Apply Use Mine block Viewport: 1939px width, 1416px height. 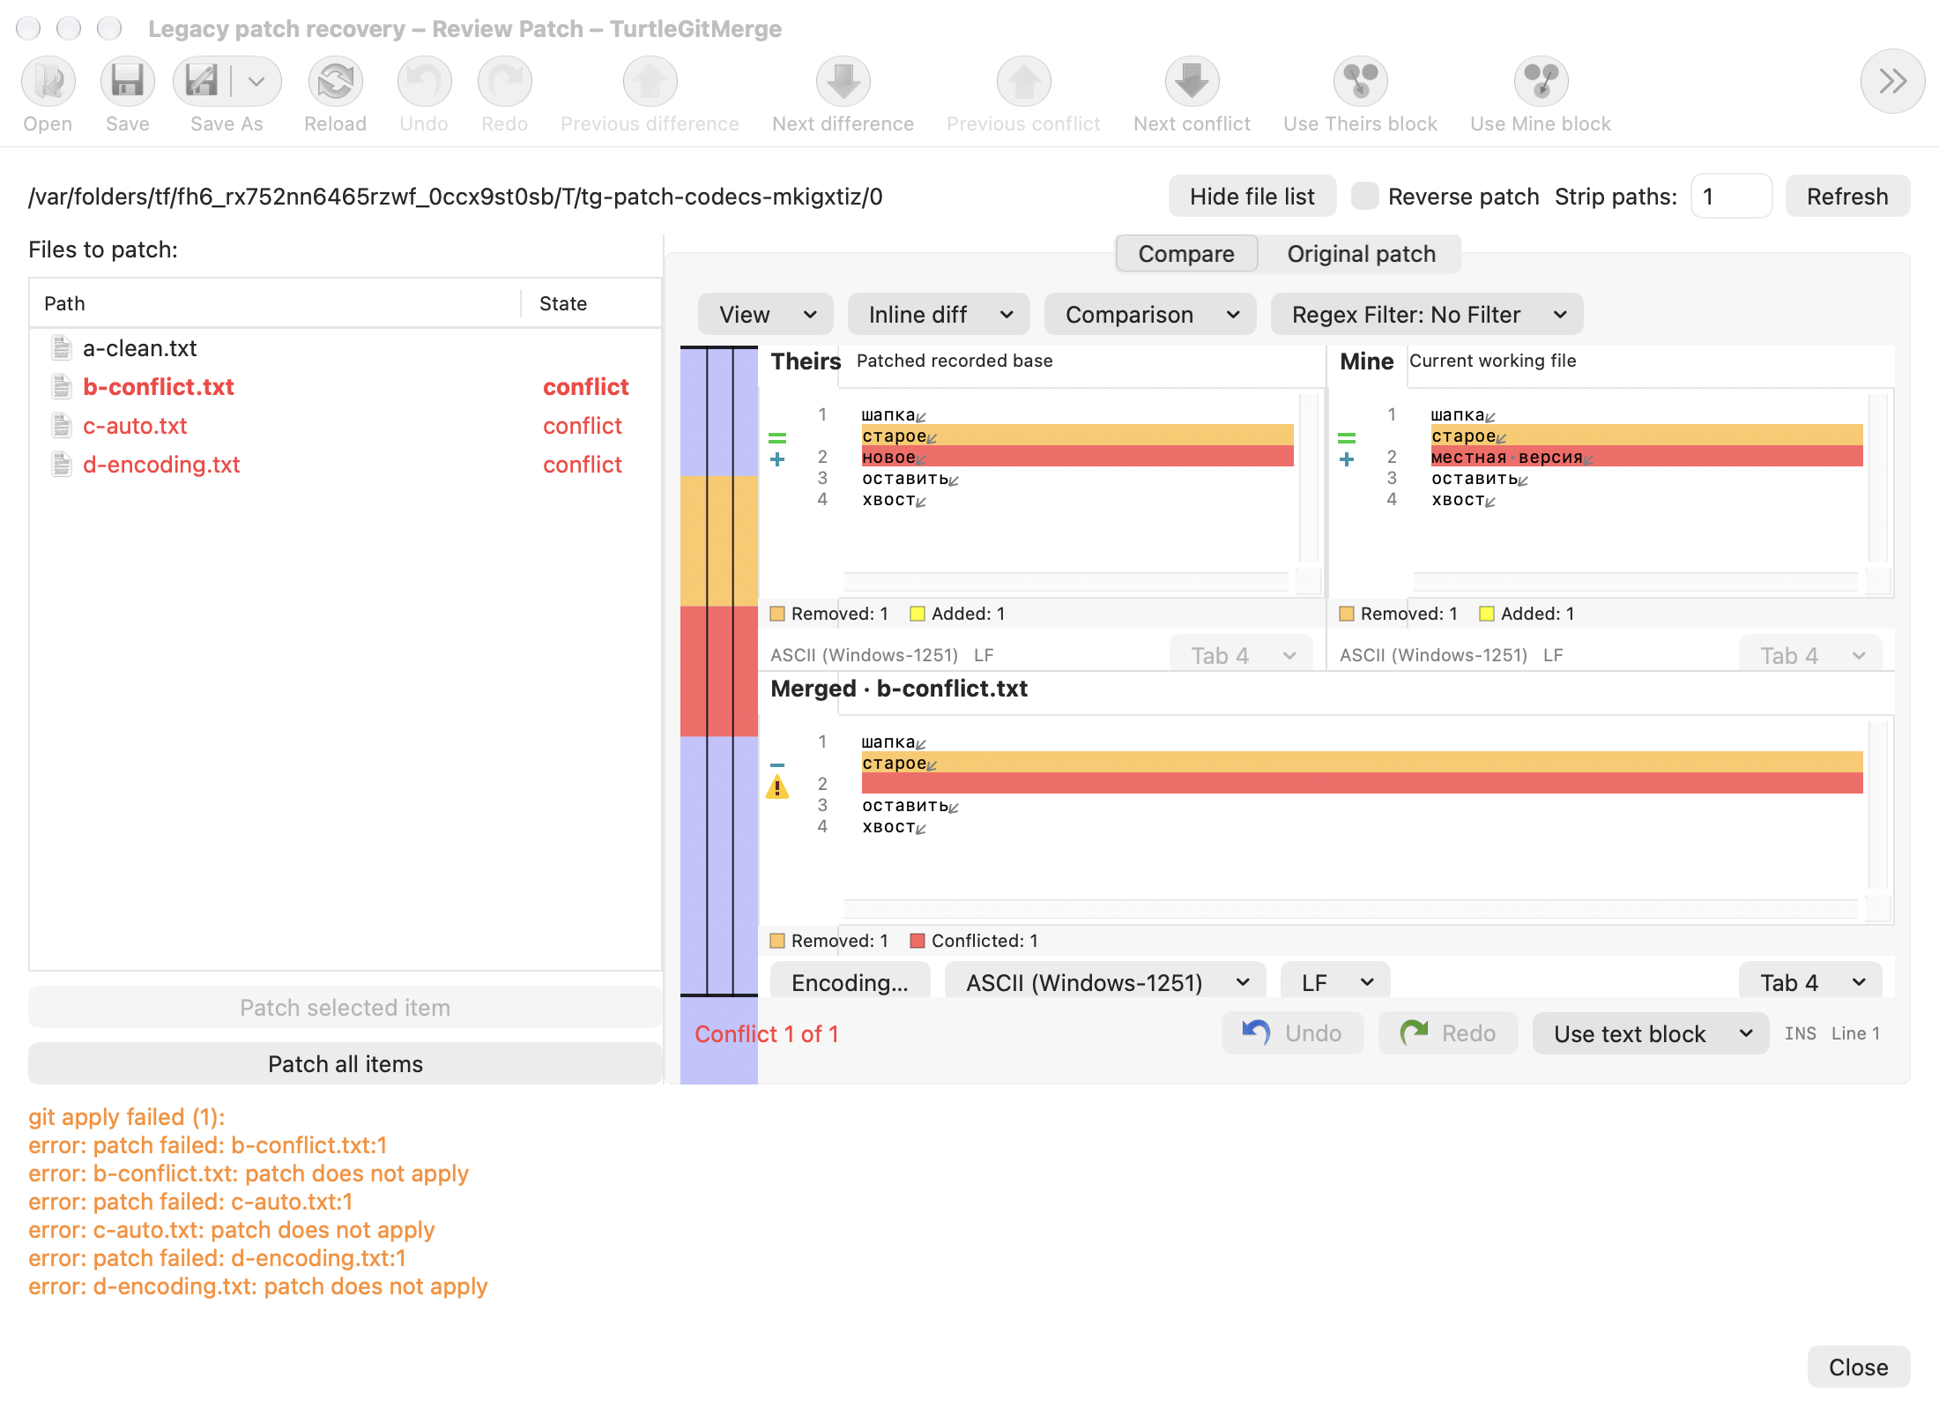[x=1542, y=82]
